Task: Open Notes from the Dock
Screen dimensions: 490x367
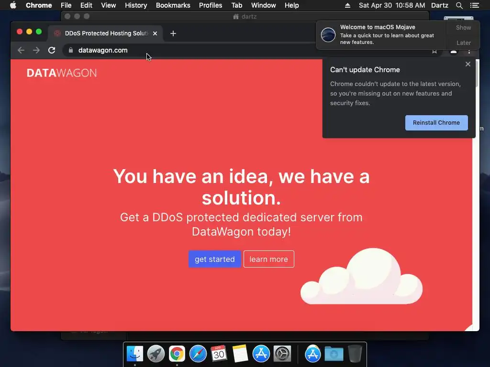Action: pos(240,354)
